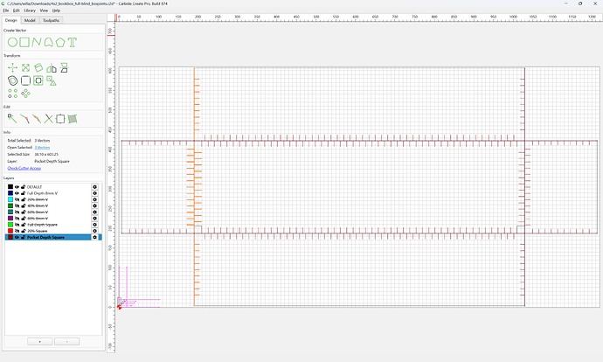This screenshot has height=362, width=603.
Task: Open the Move transform tool
Action: click(12, 68)
